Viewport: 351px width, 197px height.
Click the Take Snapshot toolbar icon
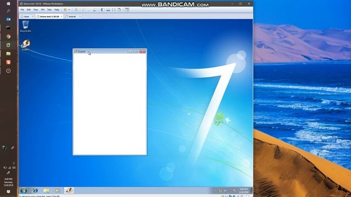[84, 10]
